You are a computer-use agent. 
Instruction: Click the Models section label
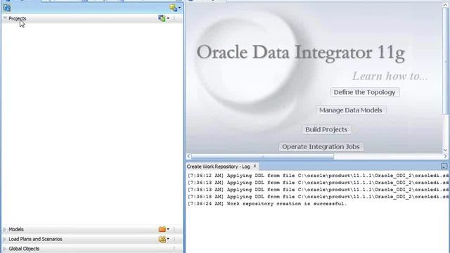tap(16, 230)
